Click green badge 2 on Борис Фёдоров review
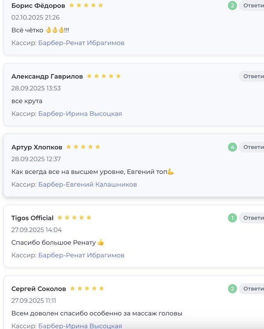This screenshot has width=264, height=329. (232, 6)
